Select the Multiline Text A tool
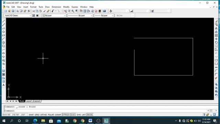 tap(4, 85)
